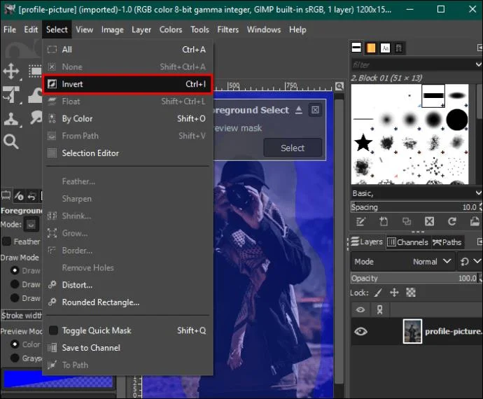Click the Delete brush icon
The width and height of the screenshot is (483, 399).
429,221
